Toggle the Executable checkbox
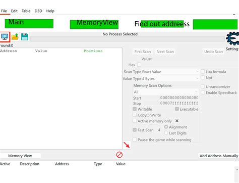The height and width of the screenshot is (183, 239). 177,109
